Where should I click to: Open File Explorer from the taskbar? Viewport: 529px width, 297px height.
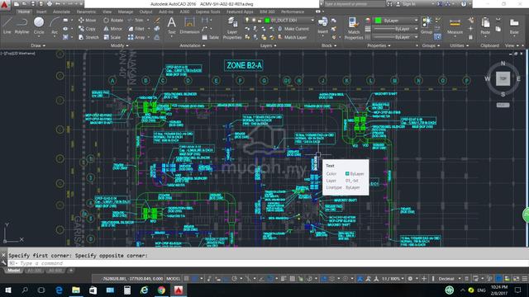click(x=76, y=290)
